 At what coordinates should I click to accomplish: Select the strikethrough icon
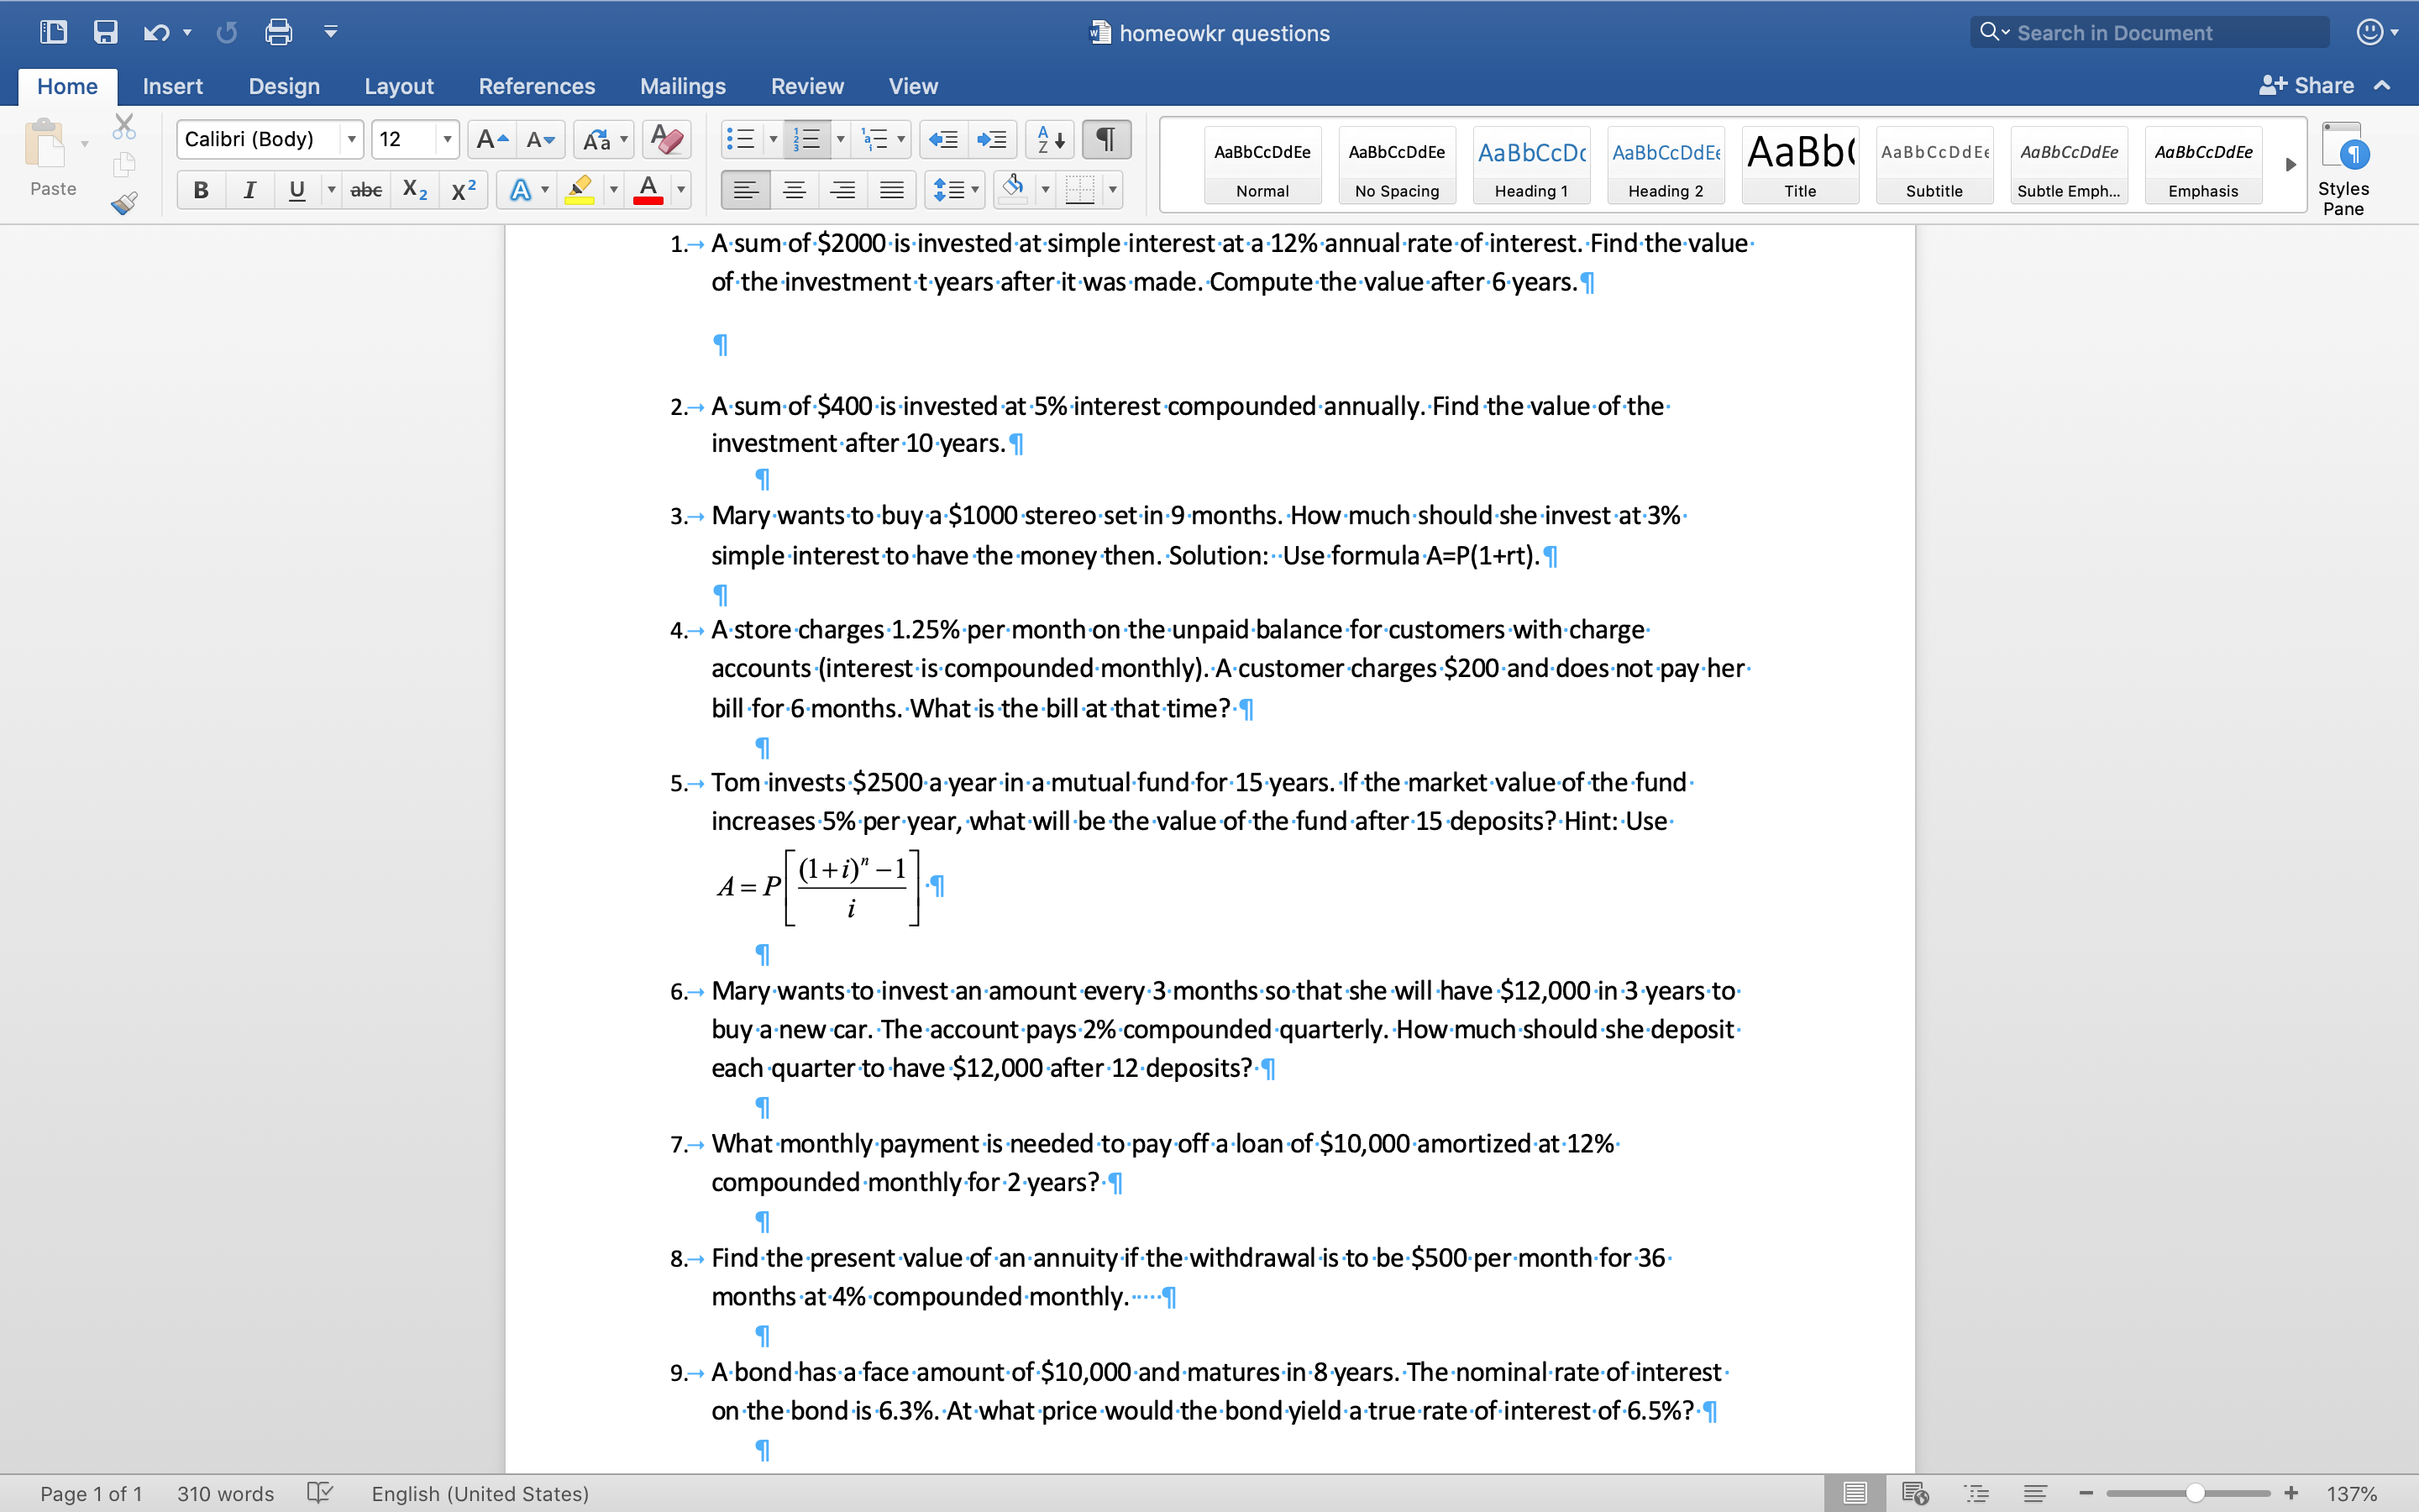coord(365,189)
